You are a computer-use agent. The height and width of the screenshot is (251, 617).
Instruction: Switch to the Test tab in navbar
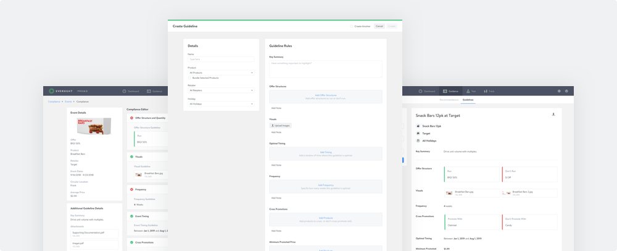[470, 91]
